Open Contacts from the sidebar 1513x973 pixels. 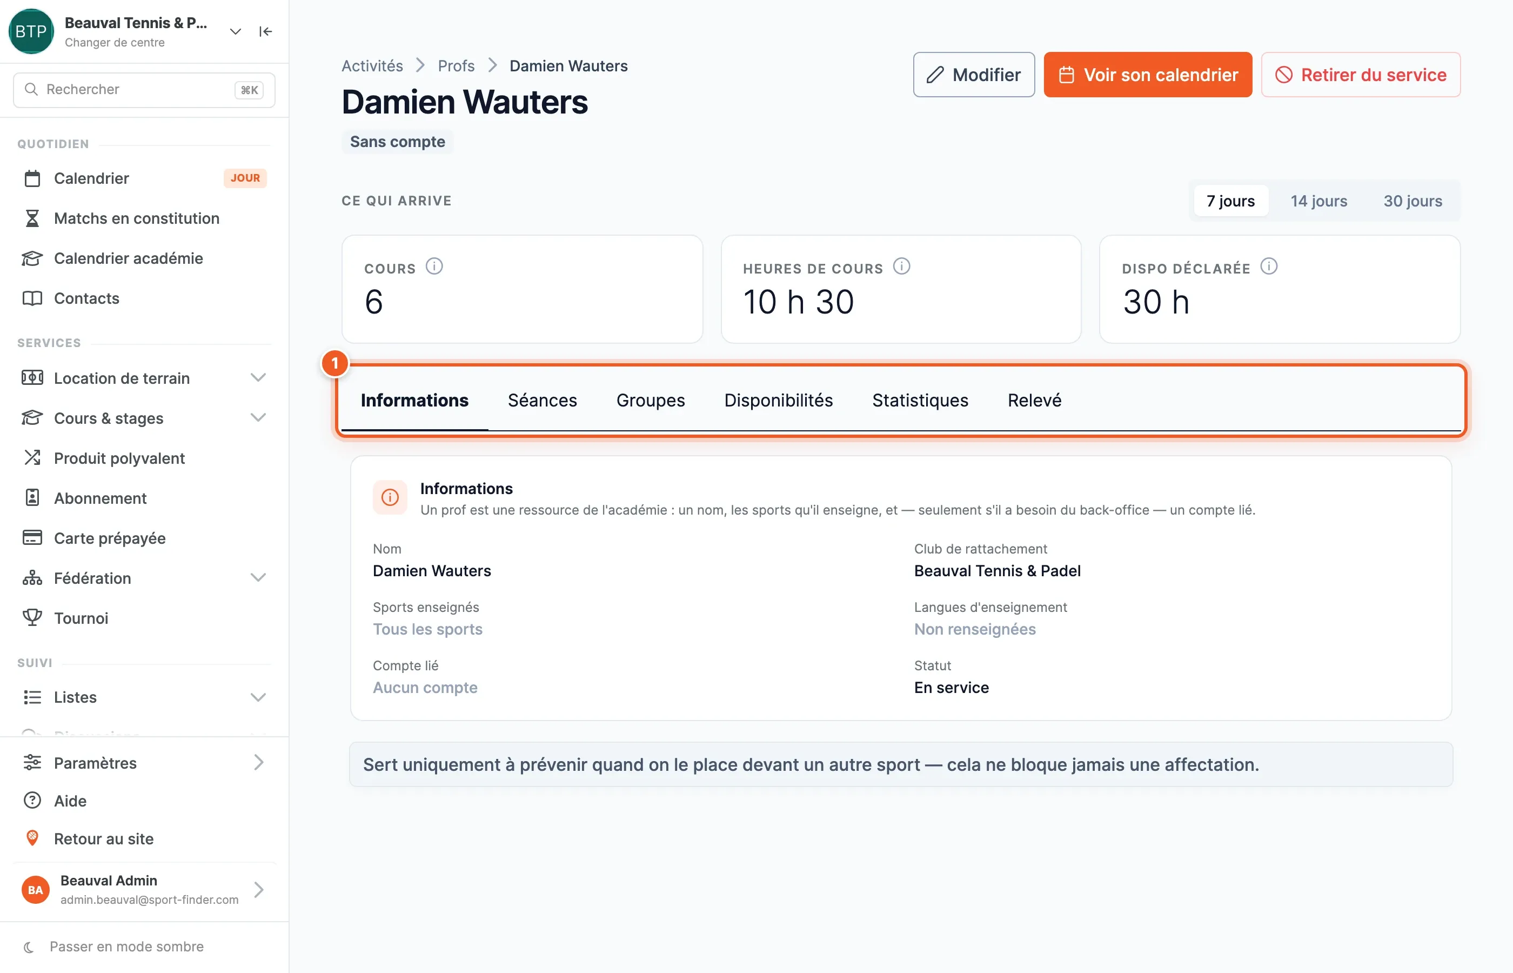pos(144,298)
